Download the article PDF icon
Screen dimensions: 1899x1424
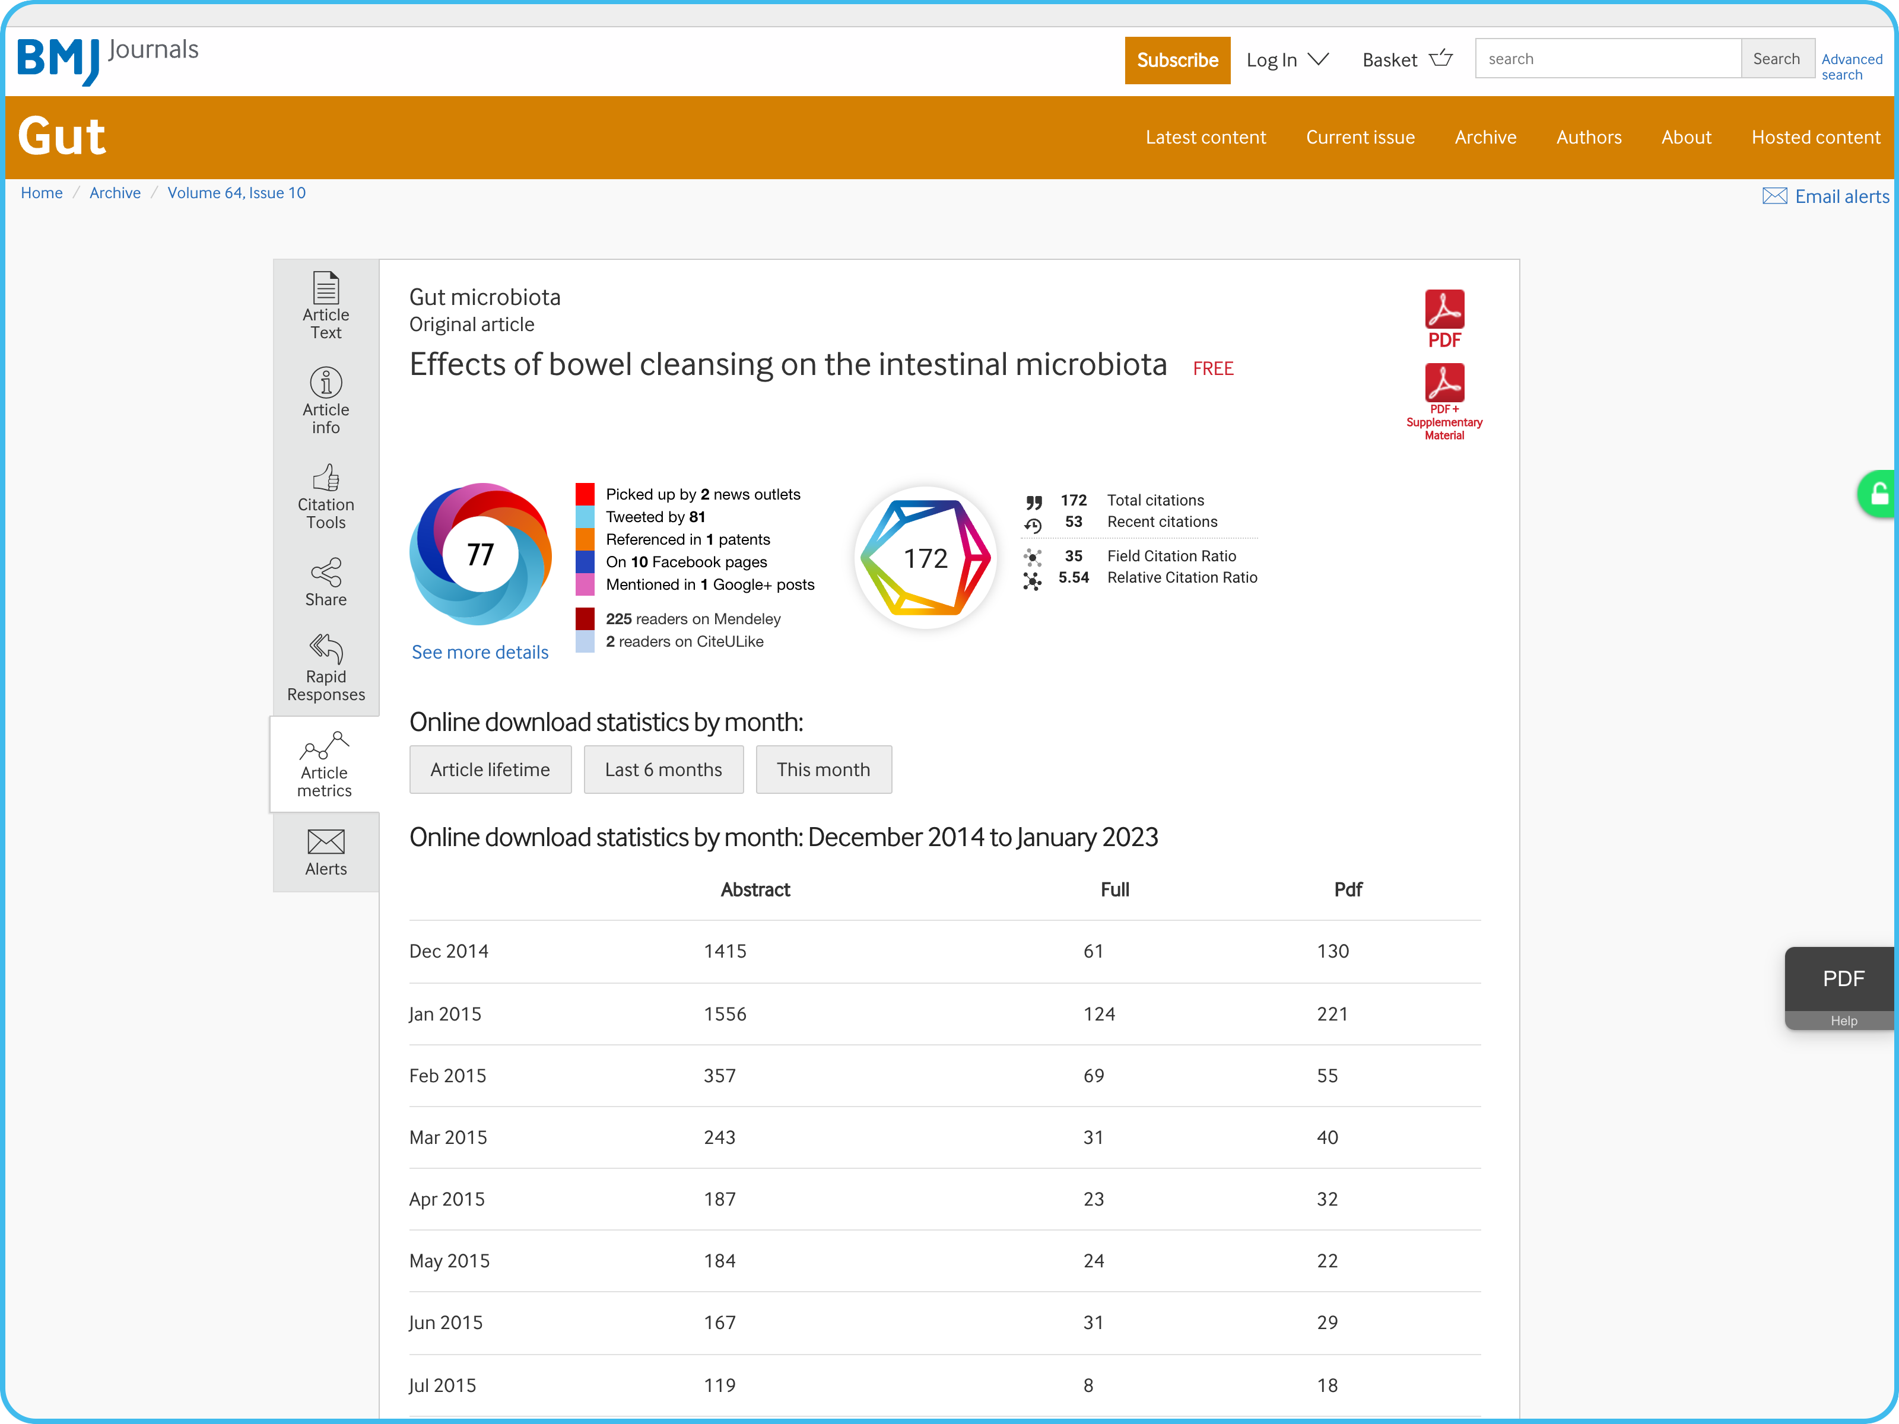[1444, 310]
